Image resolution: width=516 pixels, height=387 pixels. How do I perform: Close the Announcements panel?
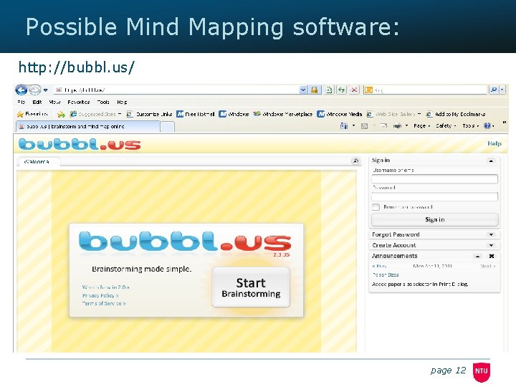(x=492, y=256)
